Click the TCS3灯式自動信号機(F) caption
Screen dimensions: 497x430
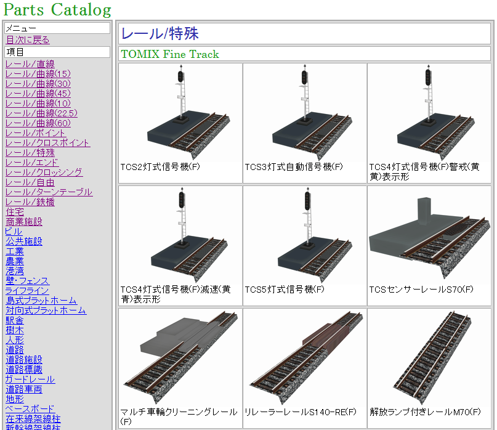tap(294, 167)
